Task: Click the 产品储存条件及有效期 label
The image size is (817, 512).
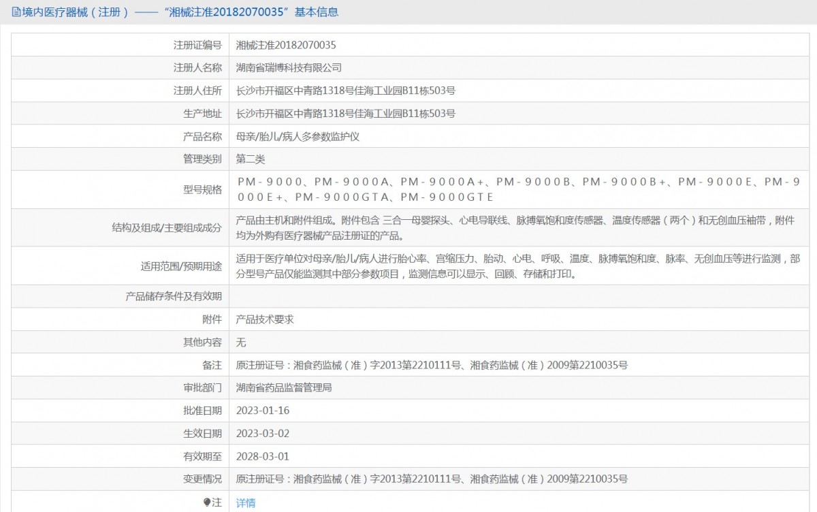Action: point(174,296)
